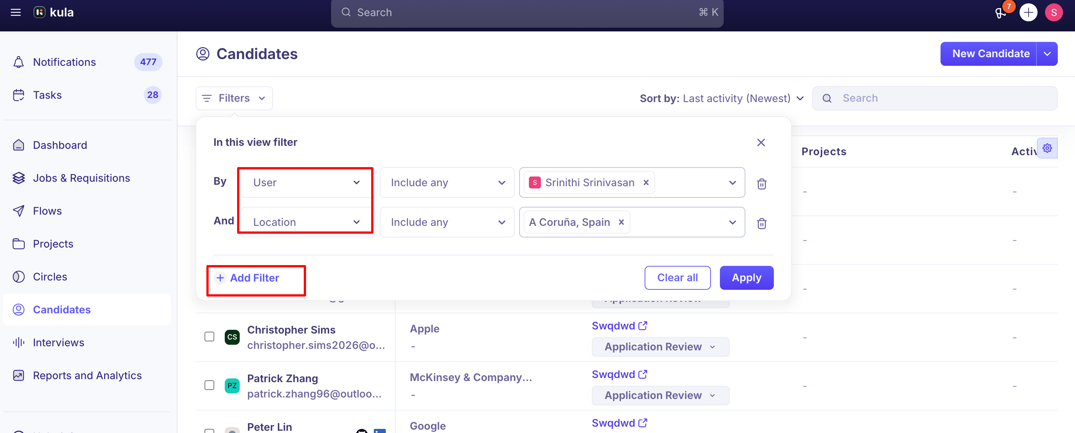Focus the candidates search field

click(935, 98)
